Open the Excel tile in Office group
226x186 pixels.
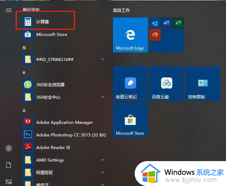tap(178, 23)
